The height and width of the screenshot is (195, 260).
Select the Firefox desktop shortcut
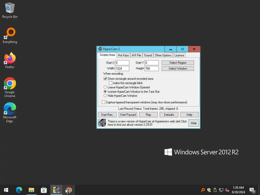[x=10, y=60]
